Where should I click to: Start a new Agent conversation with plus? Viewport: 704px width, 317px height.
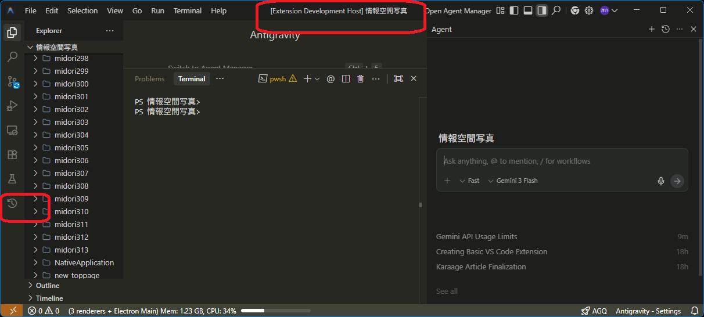click(x=651, y=29)
